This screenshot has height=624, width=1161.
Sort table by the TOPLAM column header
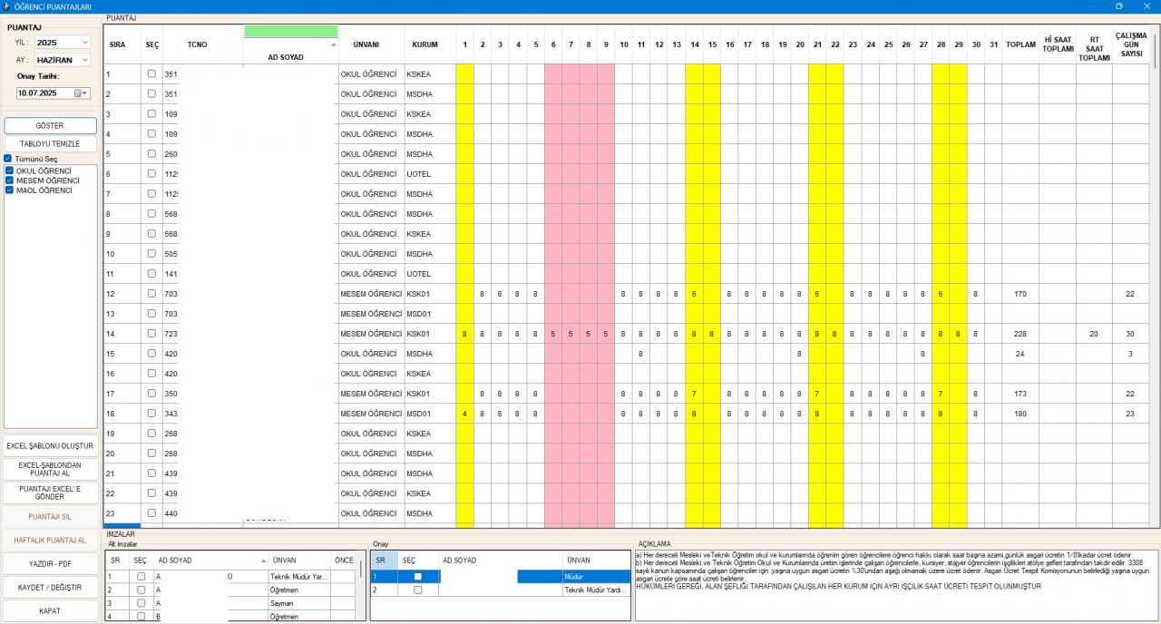[x=1020, y=44]
